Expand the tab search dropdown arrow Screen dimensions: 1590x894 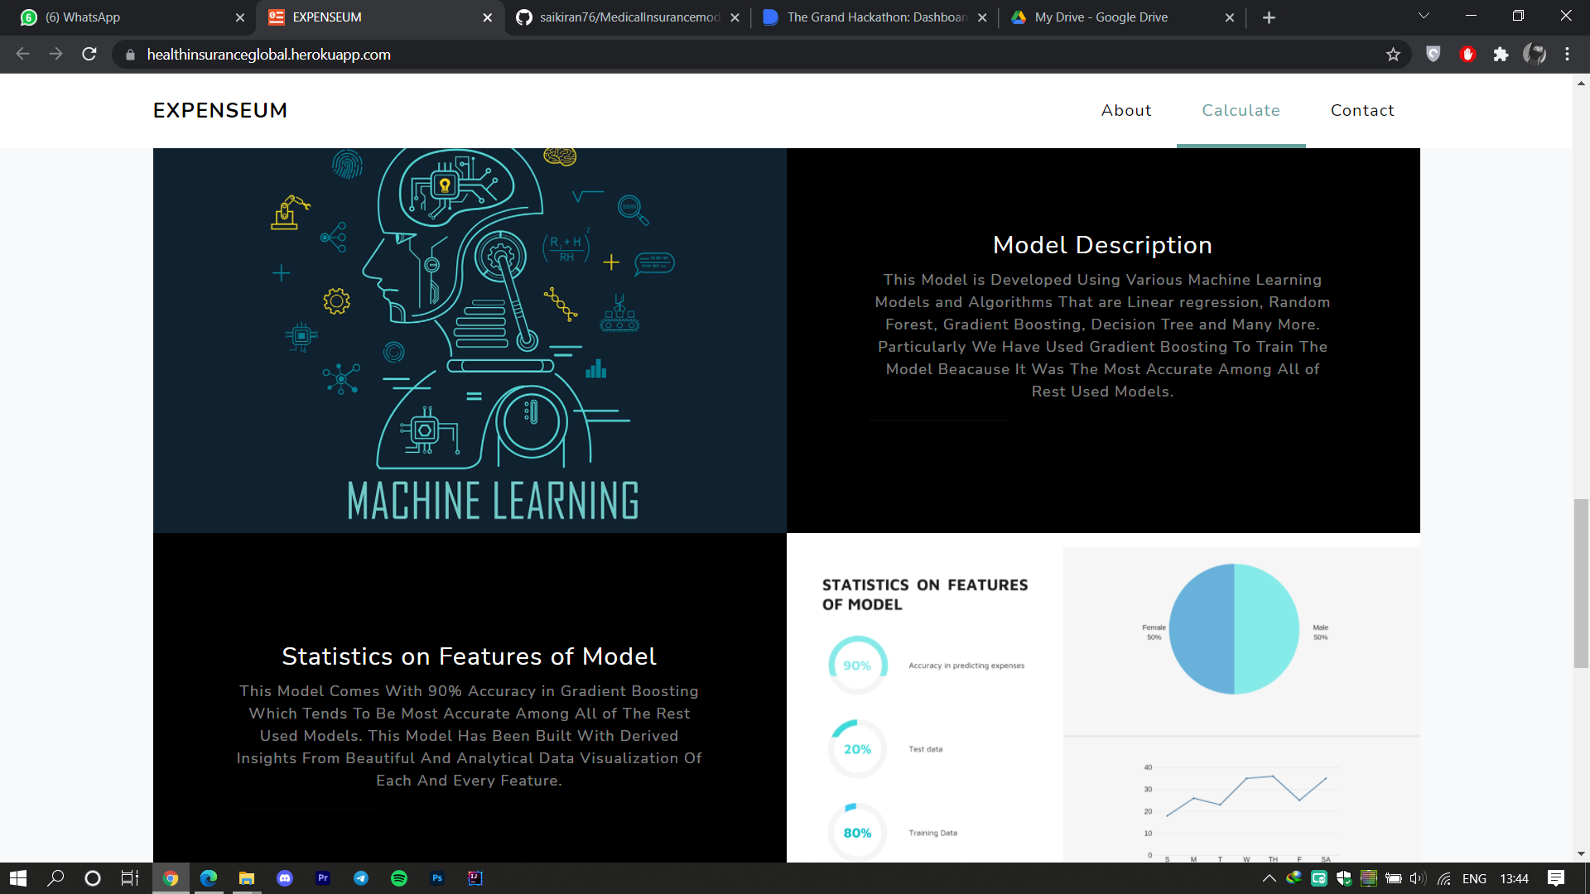1424,17
